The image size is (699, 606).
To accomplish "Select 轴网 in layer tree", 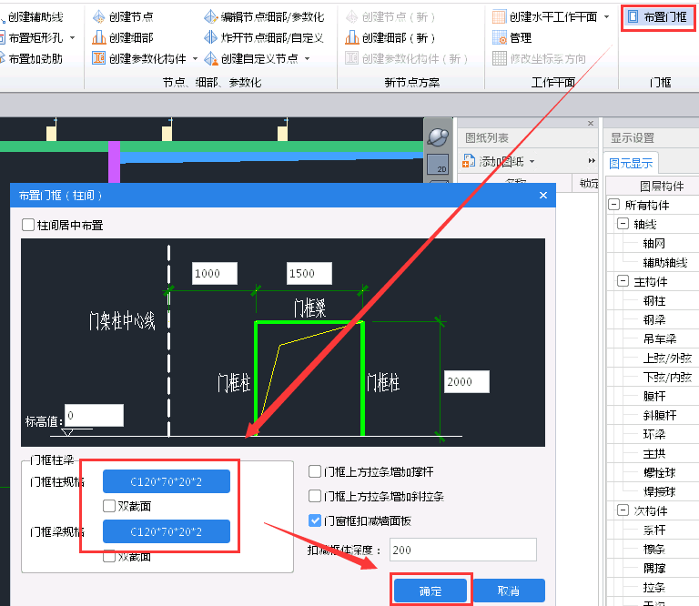I will point(654,243).
